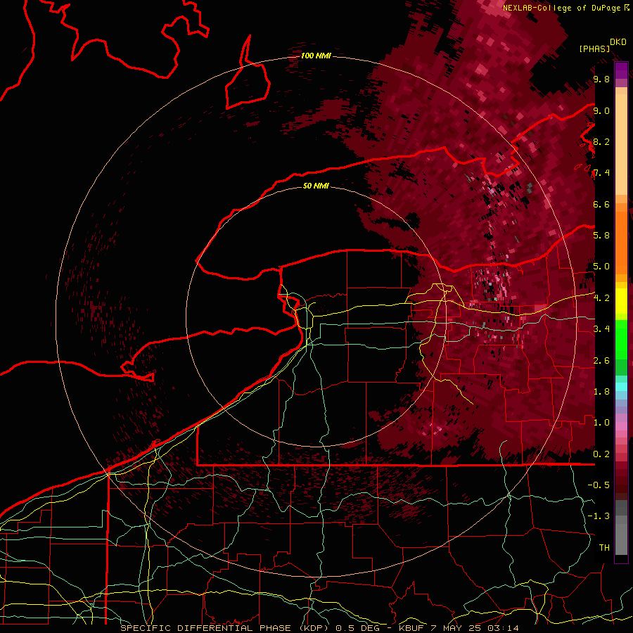This screenshot has height=633, width=633.
Task: Click the 4.2 value on the color scale
Action: 601,298
